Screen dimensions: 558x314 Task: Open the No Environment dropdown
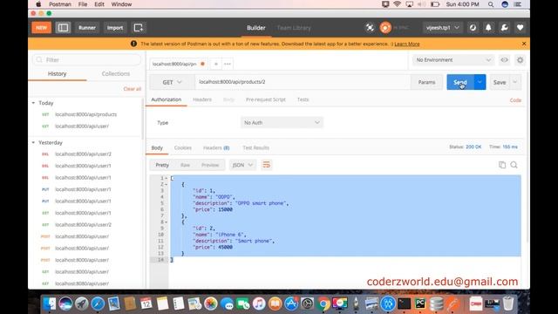point(453,60)
